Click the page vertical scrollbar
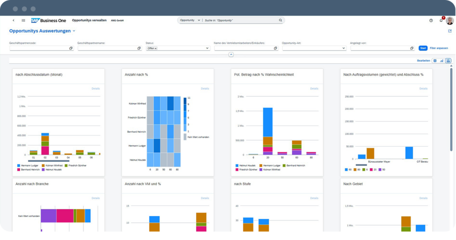This screenshot has height=240, width=456. [x=451, y=109]
